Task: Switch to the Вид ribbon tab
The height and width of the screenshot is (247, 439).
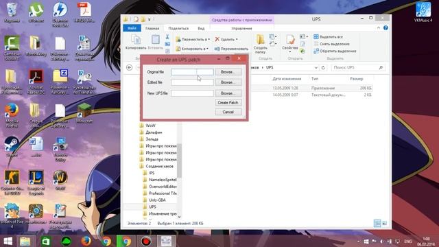Action: click(x=201, y=28)
